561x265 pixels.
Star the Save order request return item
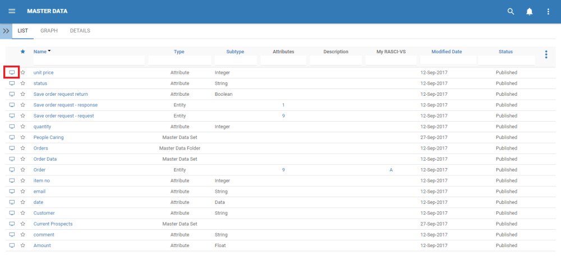pos(23,94)
